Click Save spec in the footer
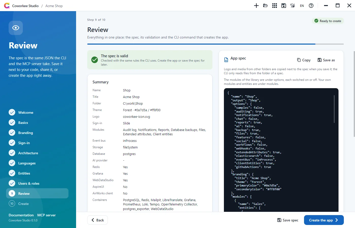The image size is (355, 228). coord(288,220)
